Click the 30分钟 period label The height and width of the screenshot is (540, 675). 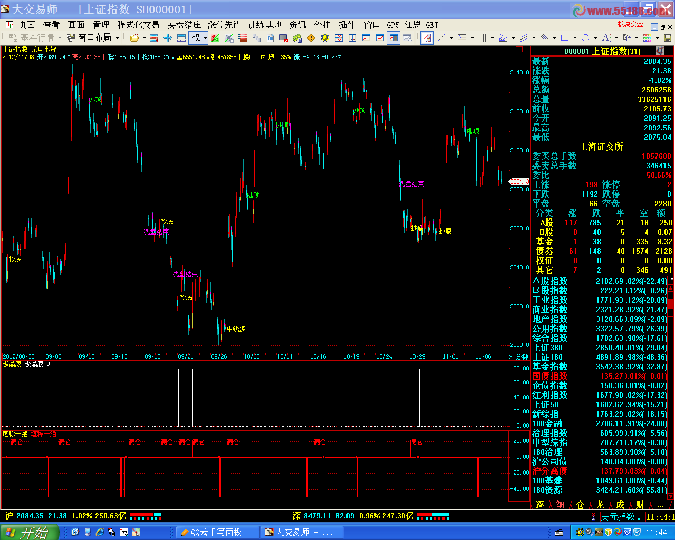tap(518, 357)
